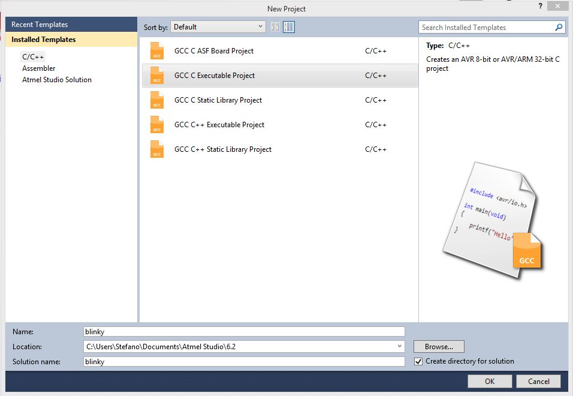Click the Browse button
Screen dimensions: 573x396
coord(439,347)
